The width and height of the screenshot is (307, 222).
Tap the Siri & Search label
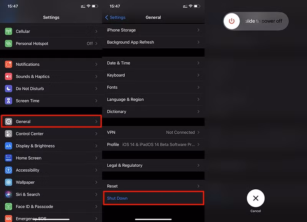tap(28, 194)
